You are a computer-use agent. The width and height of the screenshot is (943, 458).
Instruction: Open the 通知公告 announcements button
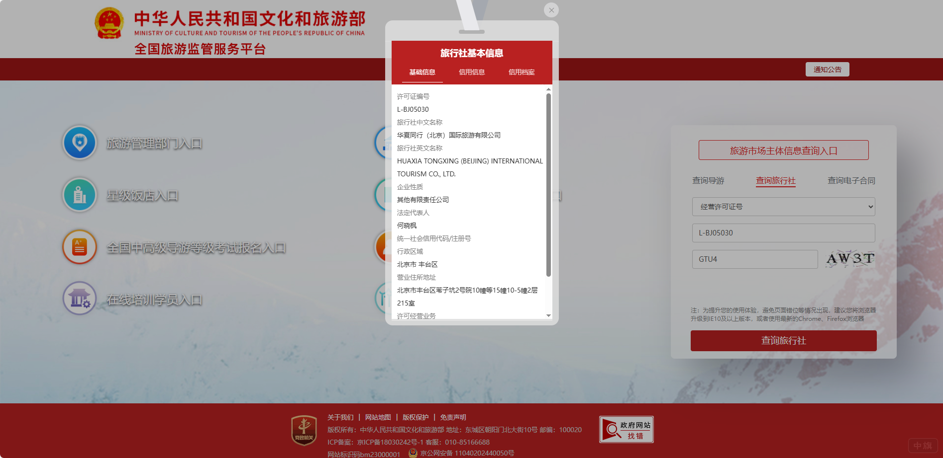pyautogui.click(x=827, y=69)
